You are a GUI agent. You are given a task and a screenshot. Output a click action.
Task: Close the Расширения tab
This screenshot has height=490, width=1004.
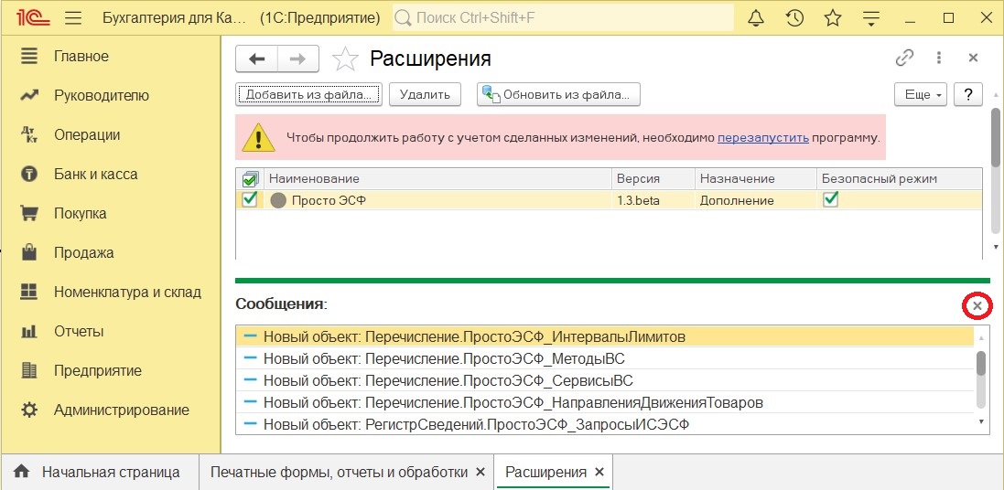tap(600, 472)
